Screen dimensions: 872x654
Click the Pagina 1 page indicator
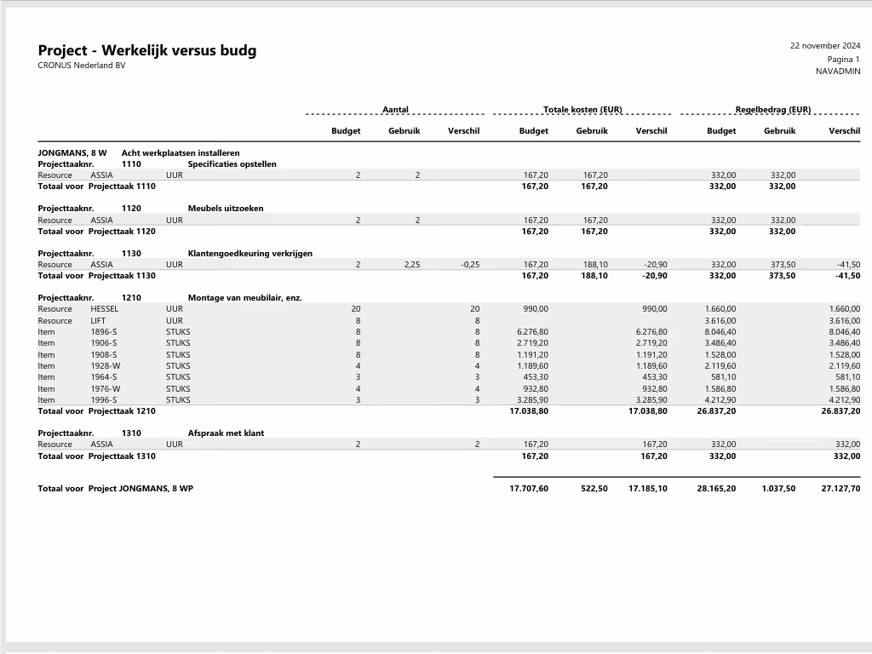click(x=843, y=59)
